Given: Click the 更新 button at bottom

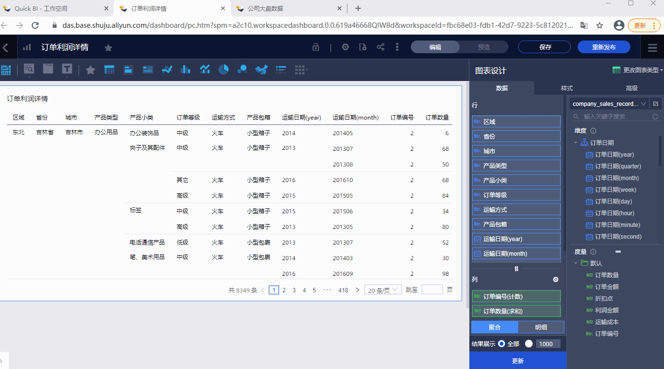Looking at the screenshot, I should 518,361.
